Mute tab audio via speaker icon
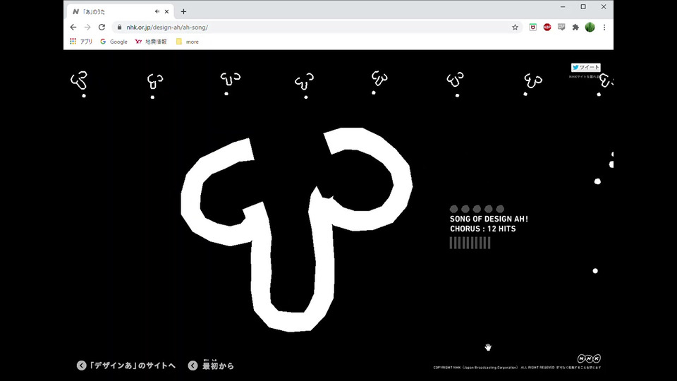677x381 pixels. (x=157, y=12)
